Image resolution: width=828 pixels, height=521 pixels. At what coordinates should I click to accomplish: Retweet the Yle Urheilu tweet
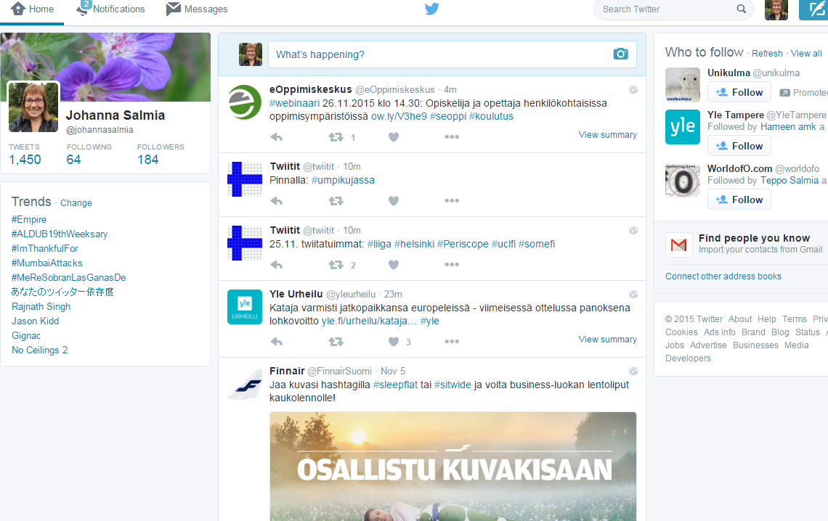pos(336,342)
